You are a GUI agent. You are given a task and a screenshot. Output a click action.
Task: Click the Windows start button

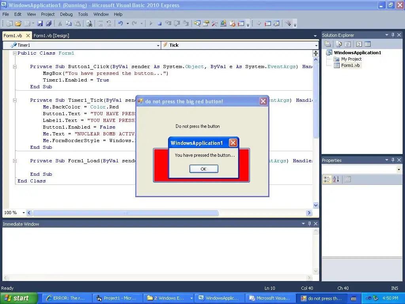pos(19,298)
